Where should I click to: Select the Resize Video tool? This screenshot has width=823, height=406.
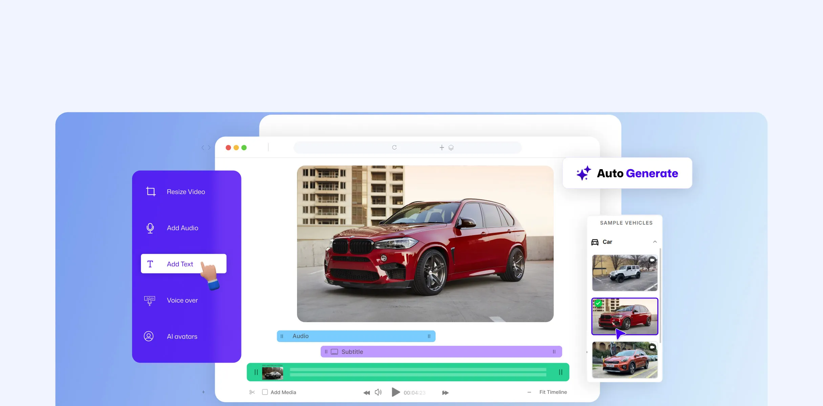186,191
